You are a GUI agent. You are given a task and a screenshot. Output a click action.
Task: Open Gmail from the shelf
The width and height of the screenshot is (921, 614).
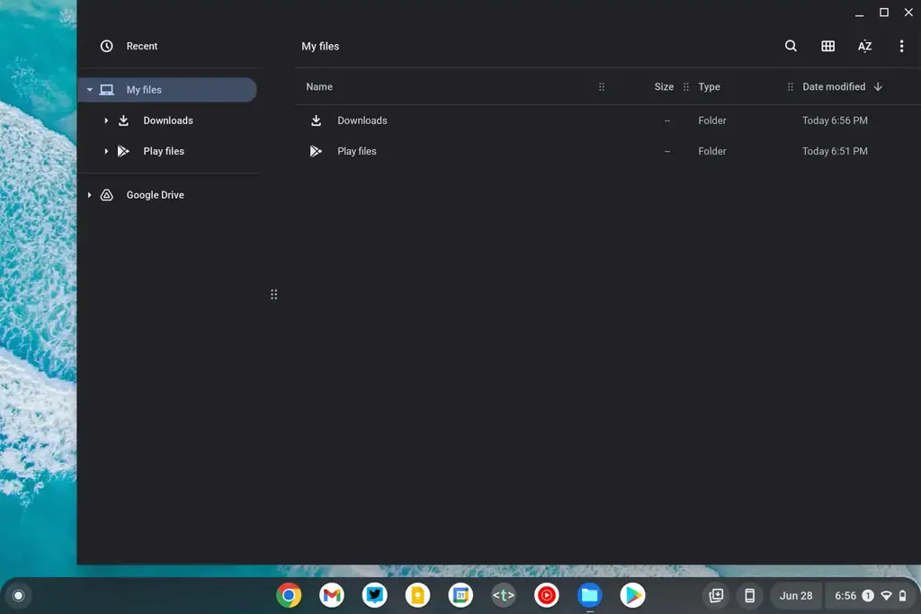coord(332,595)
